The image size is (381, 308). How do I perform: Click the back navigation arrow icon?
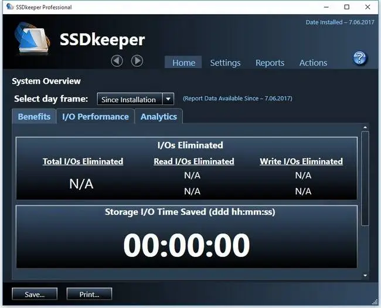pos(117,60)
